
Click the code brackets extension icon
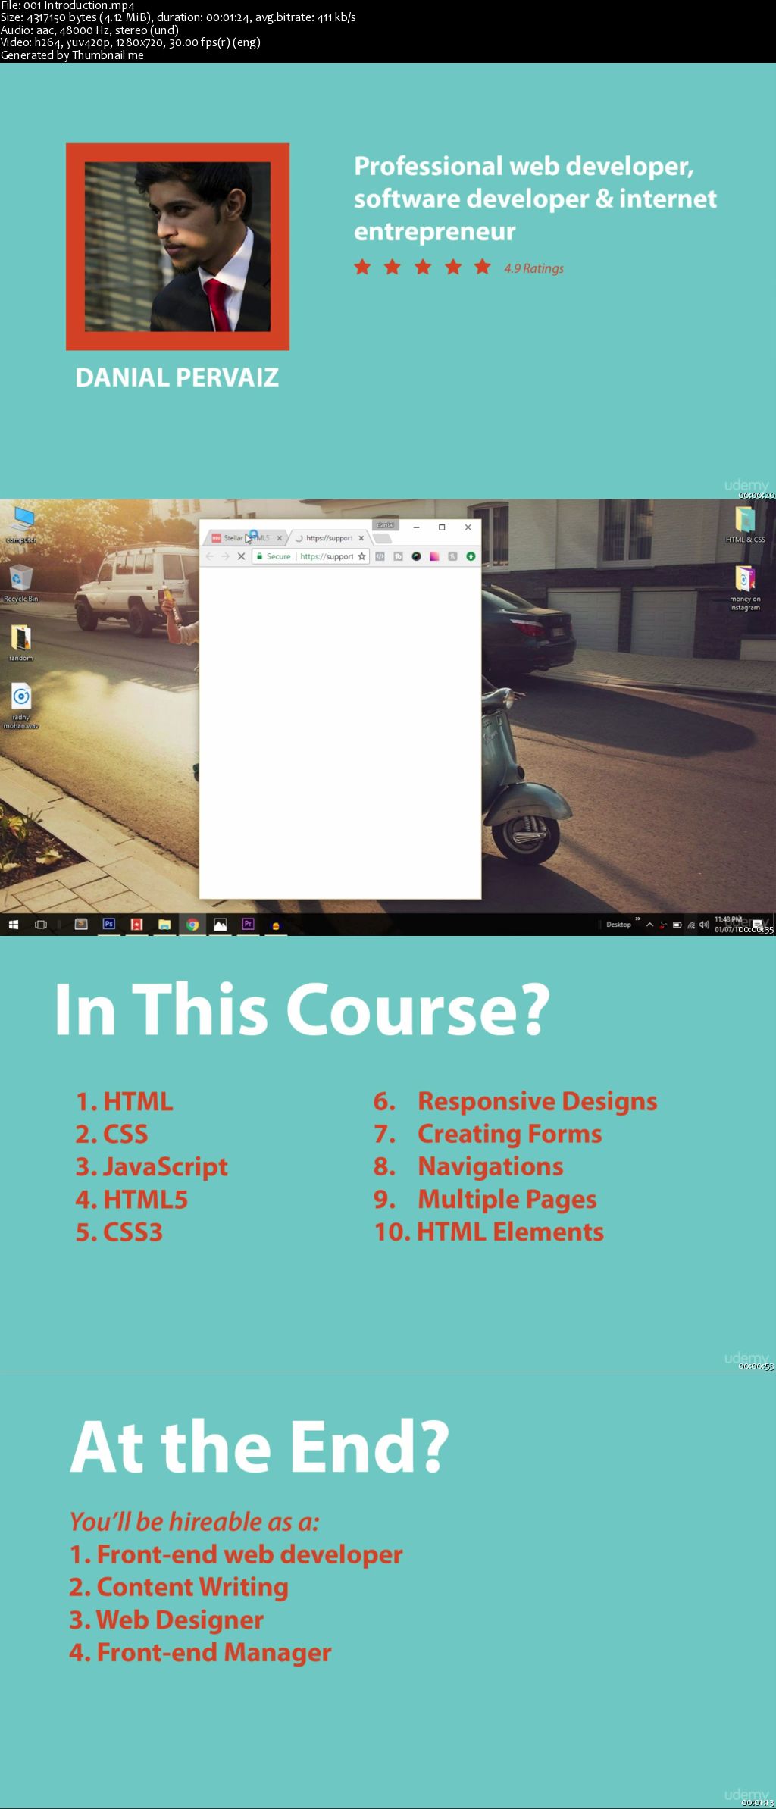pos(380,556)
